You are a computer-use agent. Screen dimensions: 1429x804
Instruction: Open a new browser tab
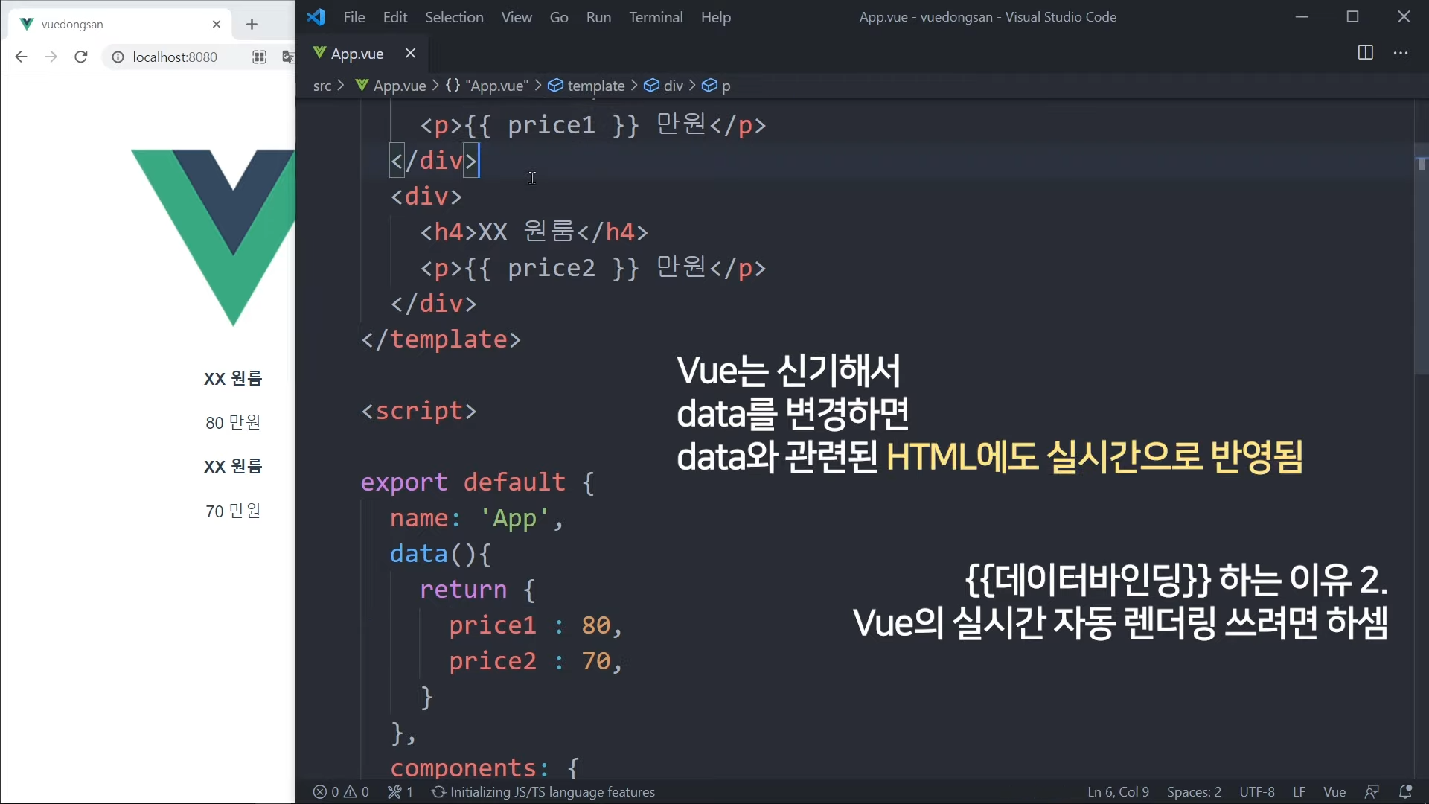[252, 24]
